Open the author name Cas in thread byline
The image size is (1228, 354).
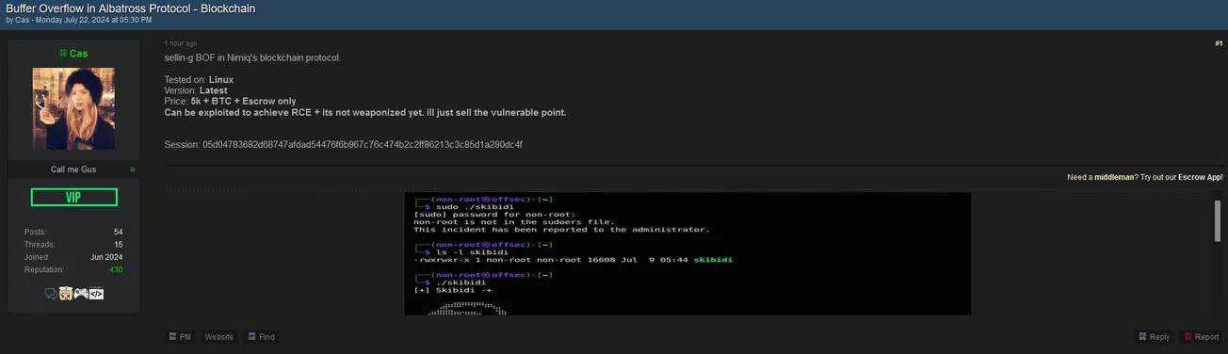(22, 20)
